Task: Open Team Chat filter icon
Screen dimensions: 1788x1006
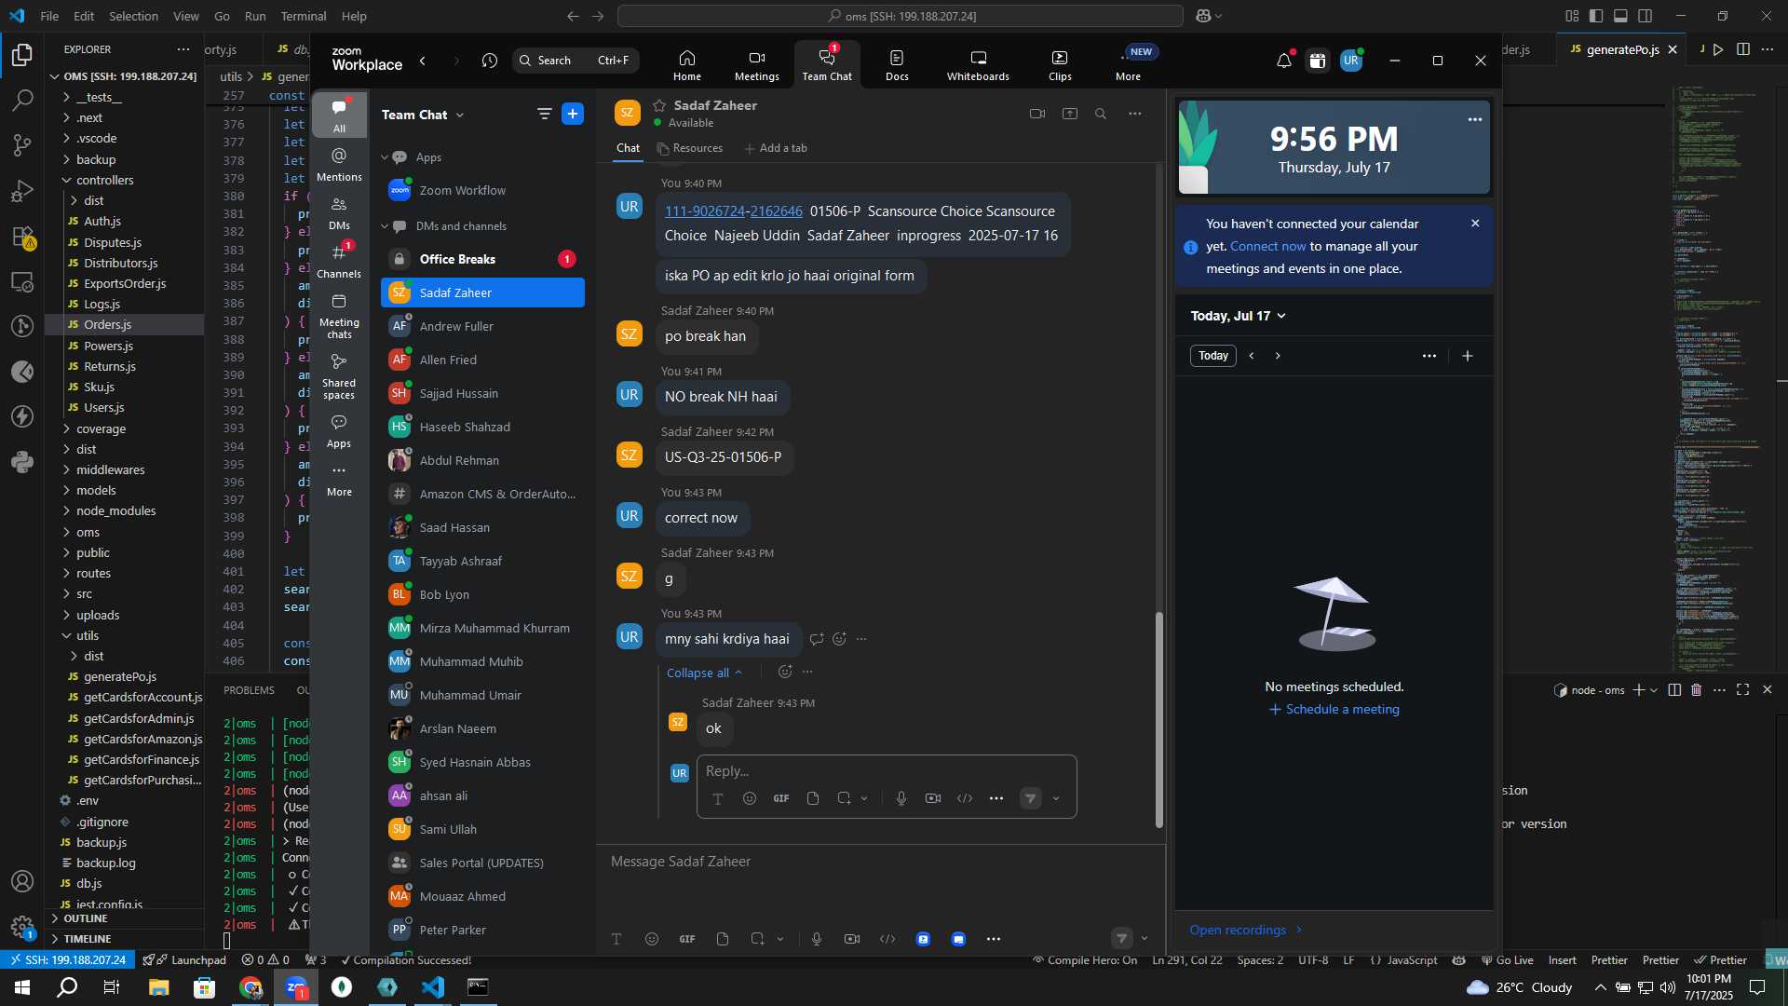Action: 544,114
